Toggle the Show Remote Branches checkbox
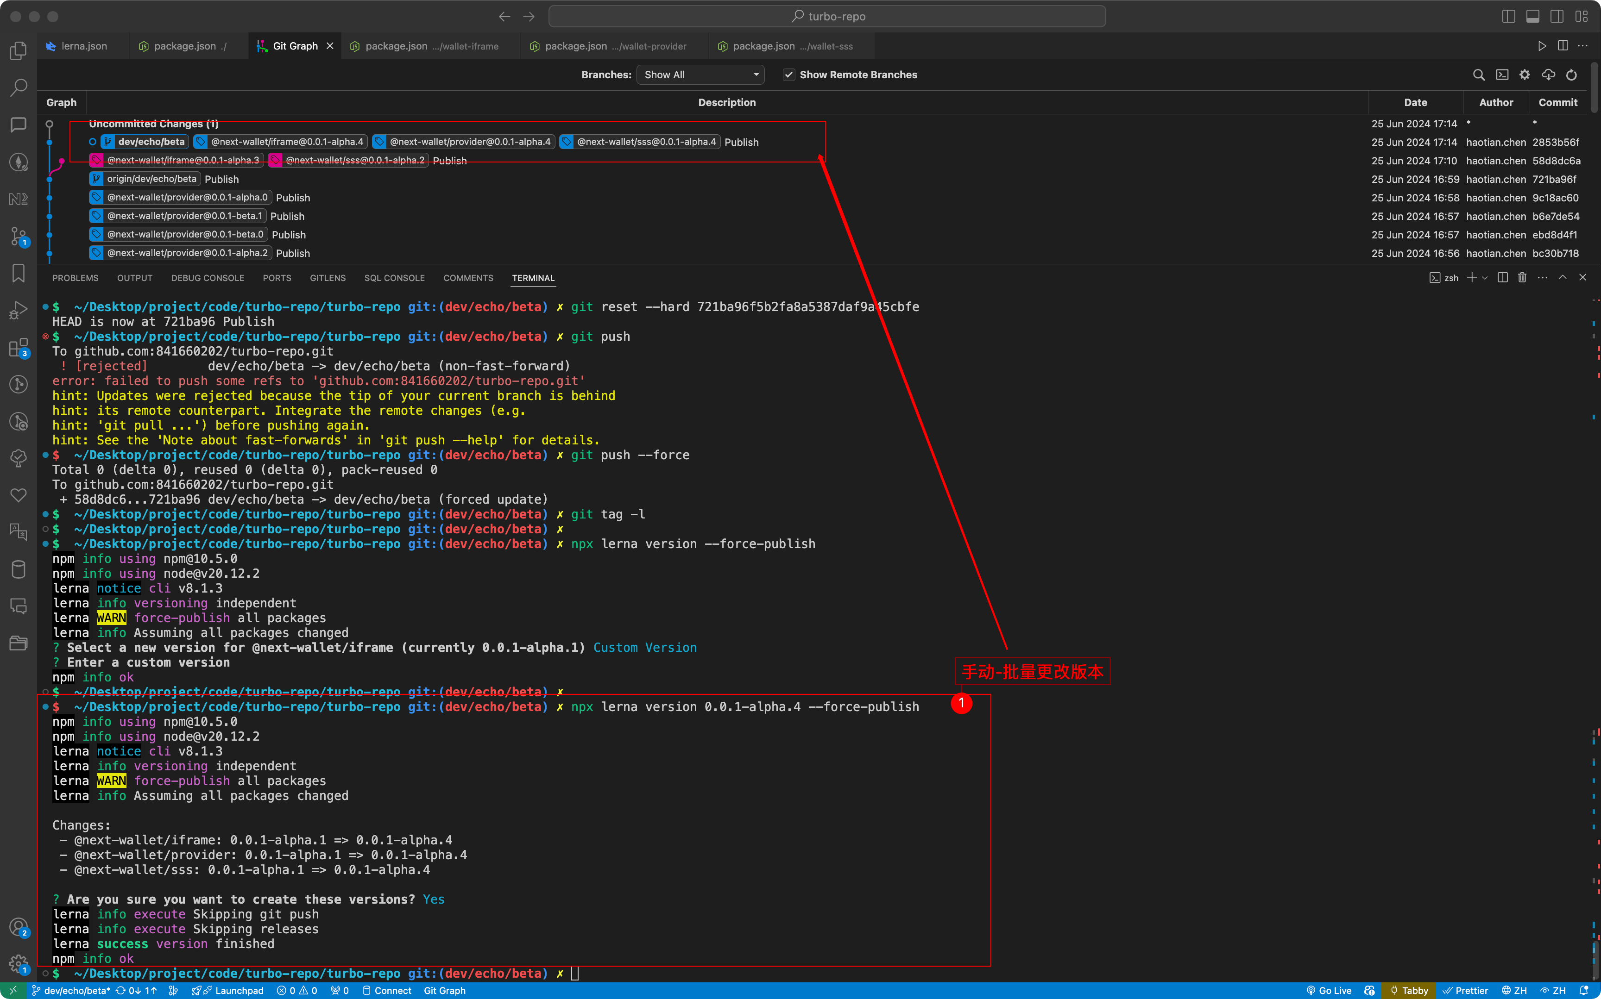Image resolution: width=1601 pixels, height=999 pixels. pyautogui.click(x=788, y=75)
